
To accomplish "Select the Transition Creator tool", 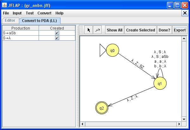I will pos(98,30).
